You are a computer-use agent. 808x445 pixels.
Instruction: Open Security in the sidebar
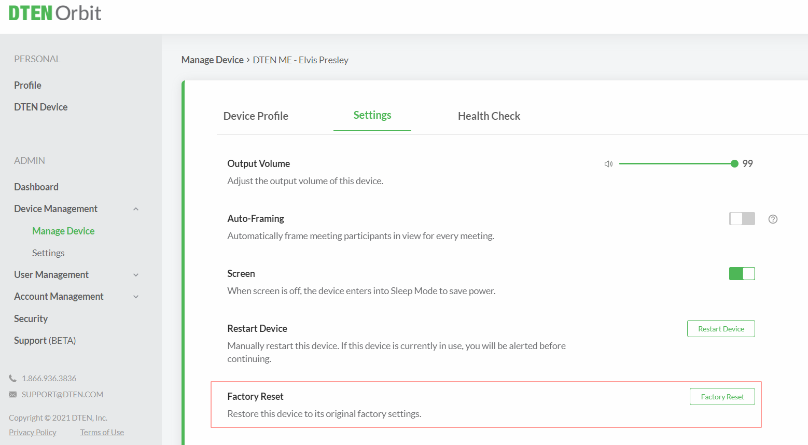31,318
